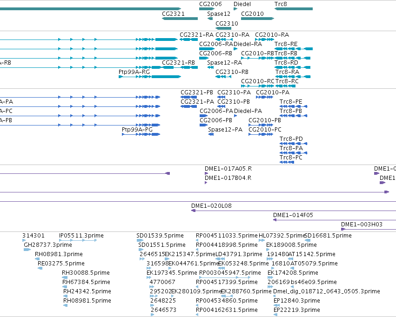The width and height of the screenshot is (396, 317).
Task: Select EST RP004418998.5prime
Action: 197,250
